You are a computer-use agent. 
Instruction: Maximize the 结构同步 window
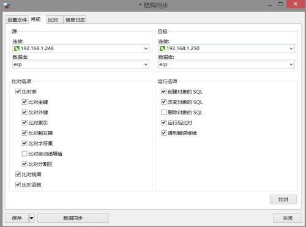point(281,4)
